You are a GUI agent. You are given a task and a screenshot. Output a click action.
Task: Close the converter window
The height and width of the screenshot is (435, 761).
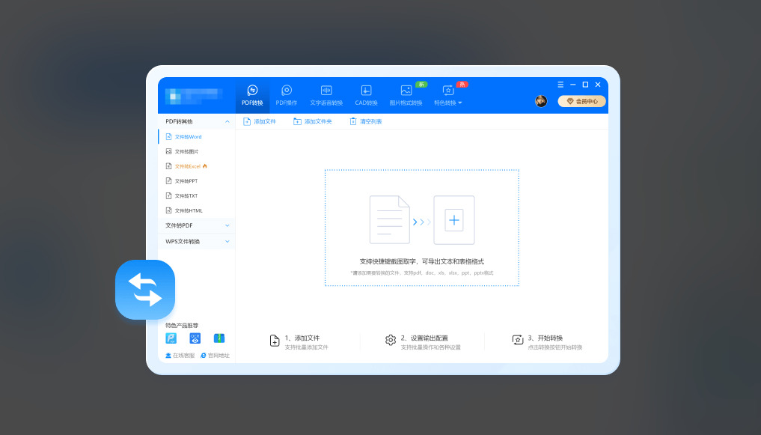(x=598, y=85)
